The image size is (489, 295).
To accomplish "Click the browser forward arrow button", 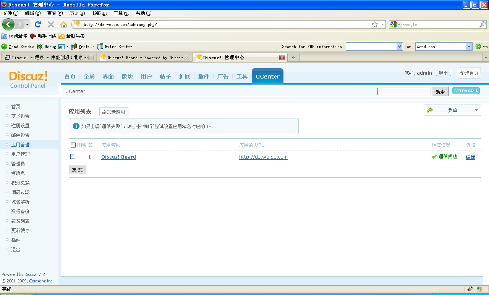I will click(20, 24).
